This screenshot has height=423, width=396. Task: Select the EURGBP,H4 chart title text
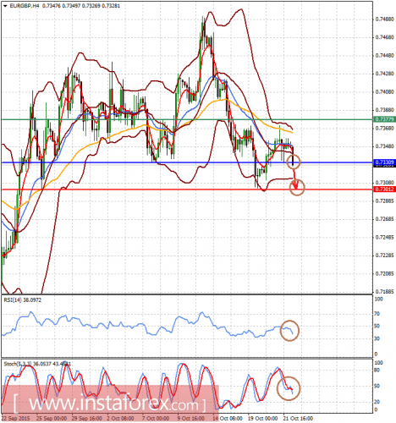click(x=25, y=6)
